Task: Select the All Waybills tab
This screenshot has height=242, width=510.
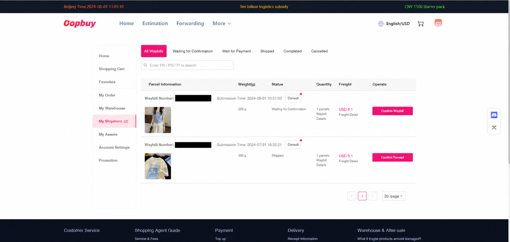Action: [154, 51]
